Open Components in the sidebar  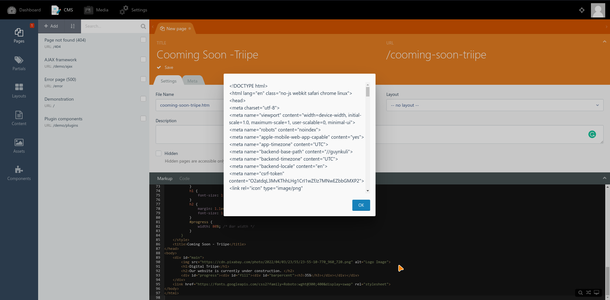coord(19,173)
